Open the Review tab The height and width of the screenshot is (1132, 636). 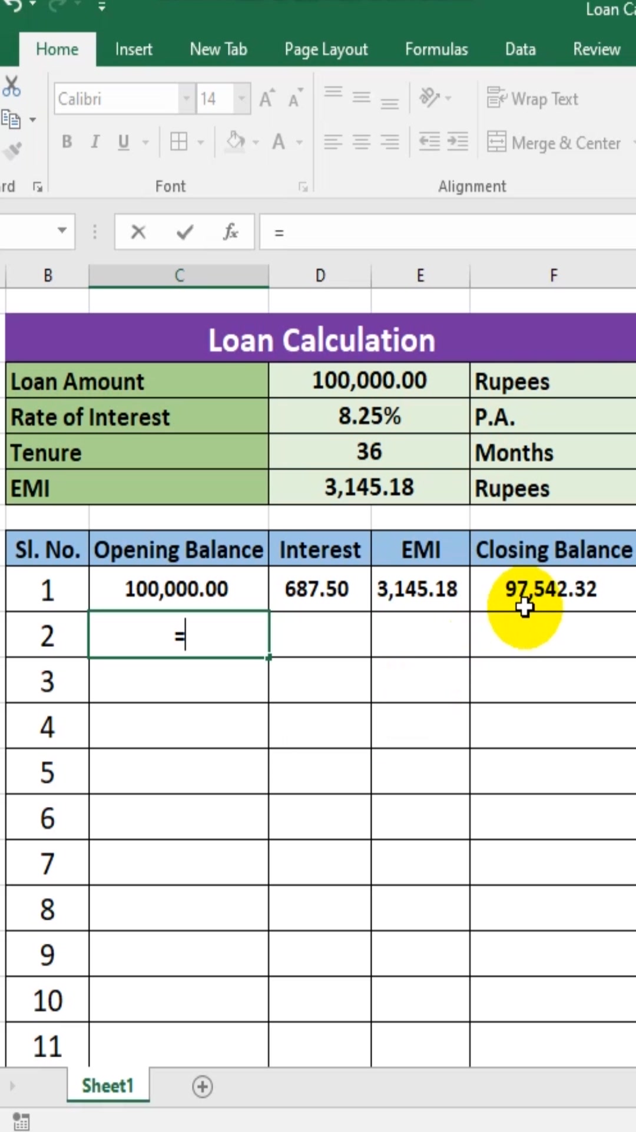pos(597,50)
